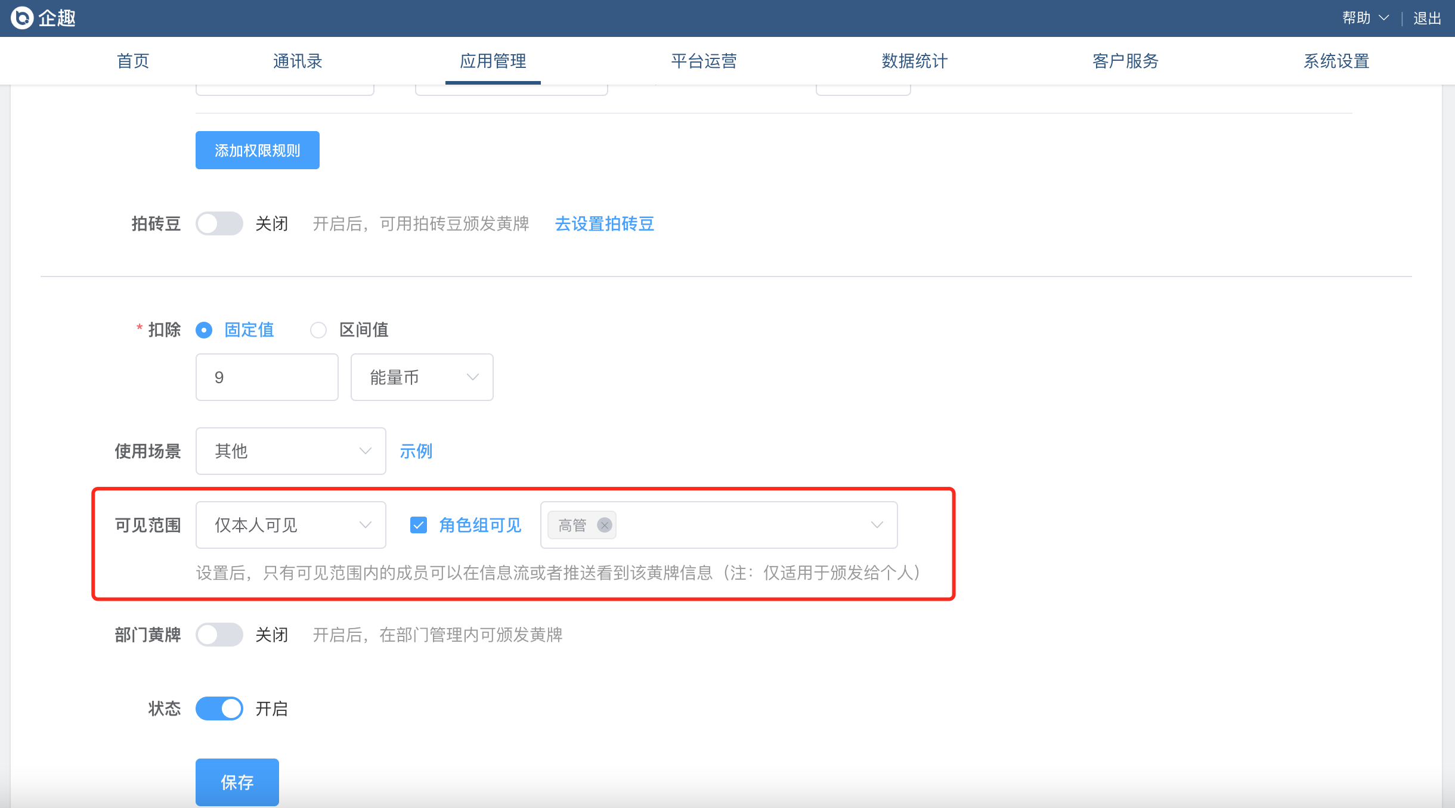Click the deduction amount field showing 9

[x=267, y=377]
